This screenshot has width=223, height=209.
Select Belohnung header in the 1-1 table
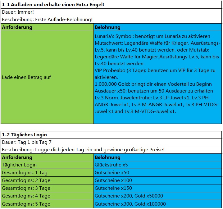[x=107, y=27]
